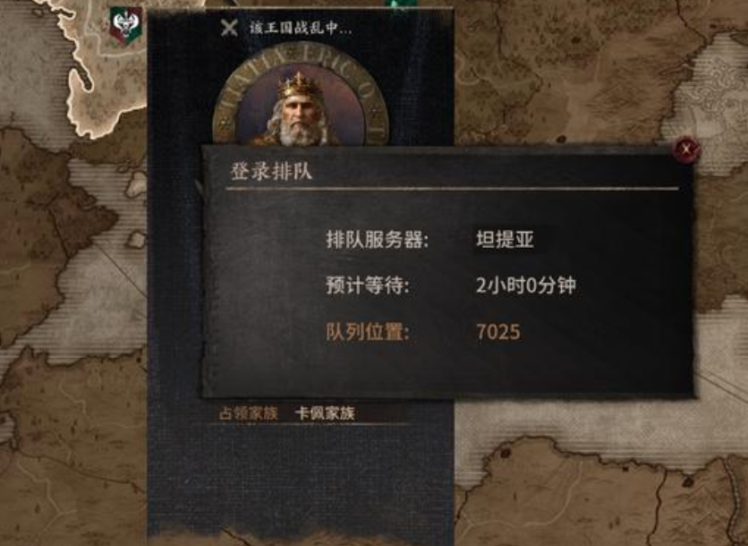The image size is (748, 546).
Task: Select the 坦提亚 server name
Action: [x=505, y=240]
